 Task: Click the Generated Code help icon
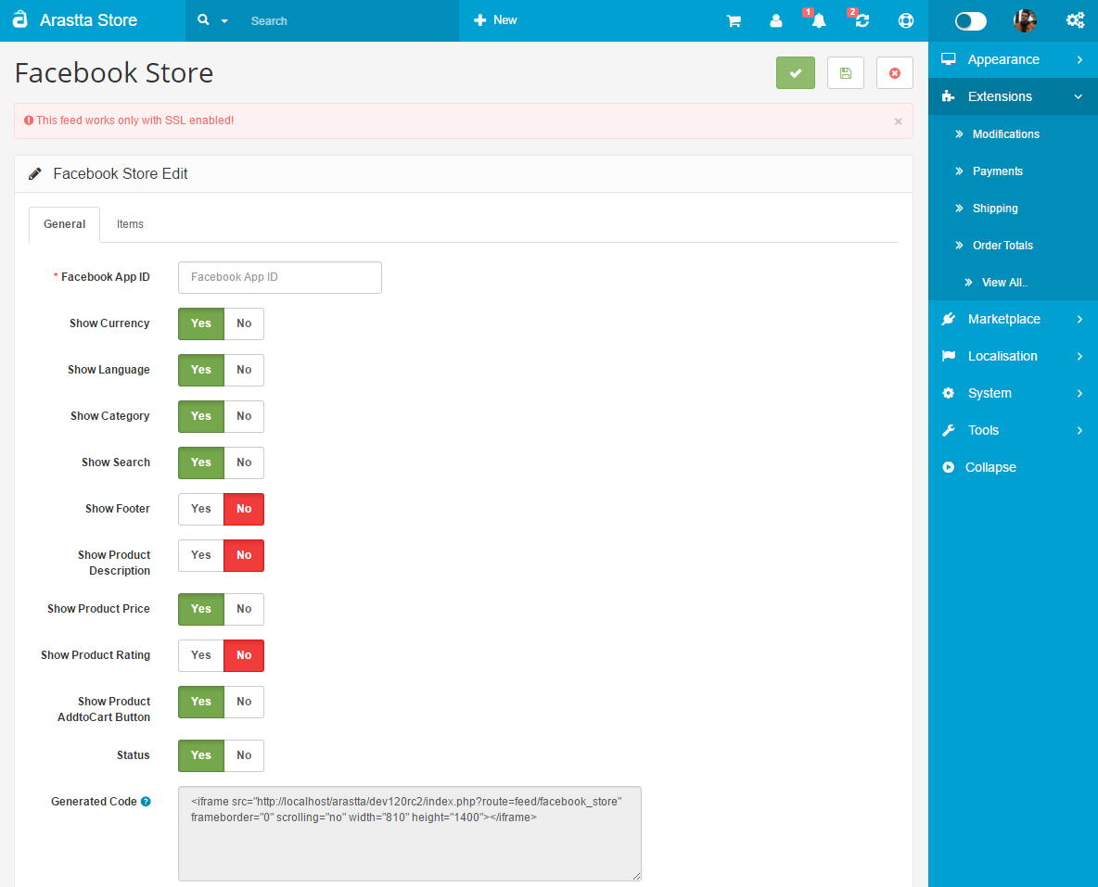(x=146, y=802)
